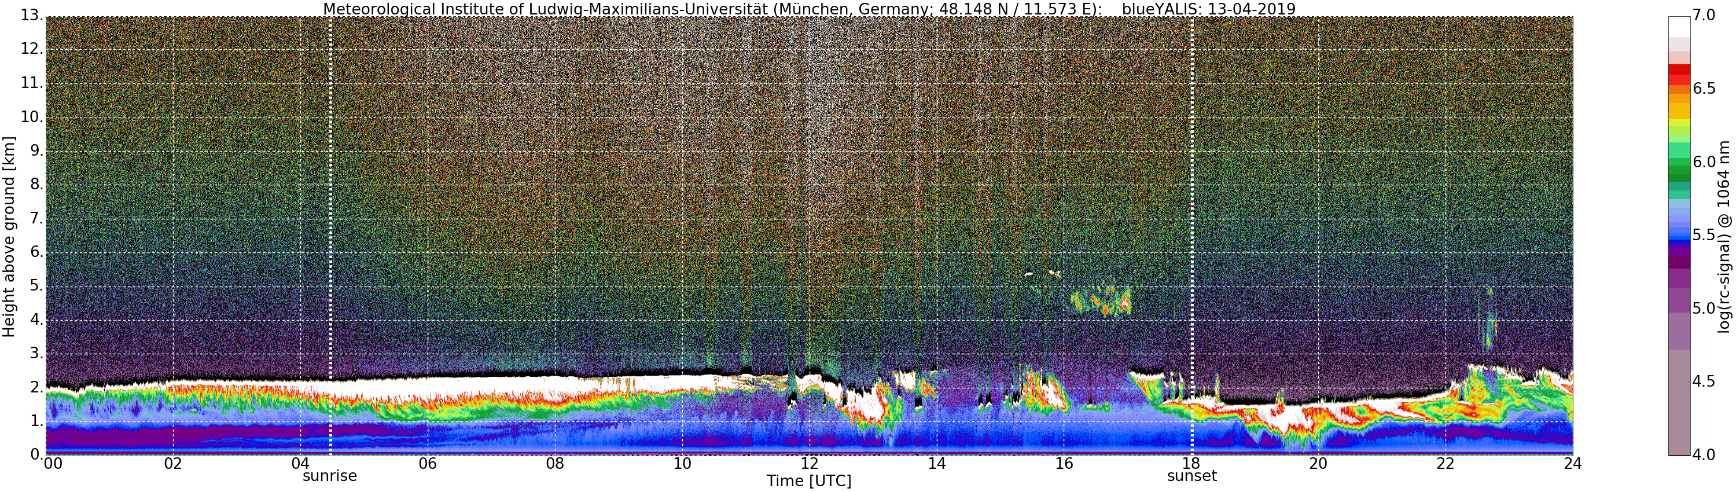This screenshot has width=1736, height=492.
Task: Click the dotted sunrise marker line in the plot
Action: pyautogui.click(x=330, y=236)
